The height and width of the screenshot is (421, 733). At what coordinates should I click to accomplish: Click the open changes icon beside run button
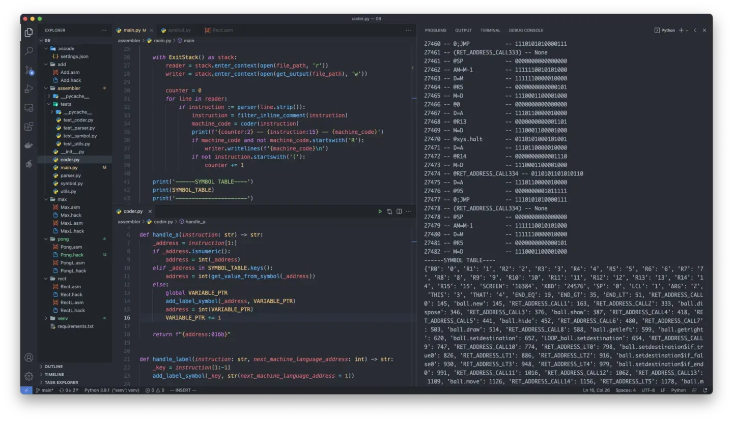(x=389, y=212)
